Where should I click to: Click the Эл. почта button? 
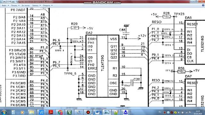click(26, 6)
